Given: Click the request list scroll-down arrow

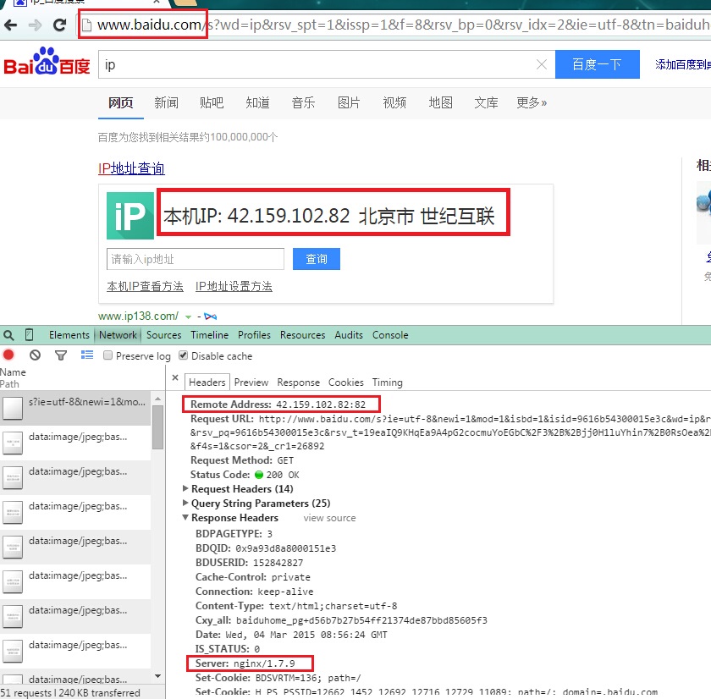Looking at the screenshot, I should 157,676.
